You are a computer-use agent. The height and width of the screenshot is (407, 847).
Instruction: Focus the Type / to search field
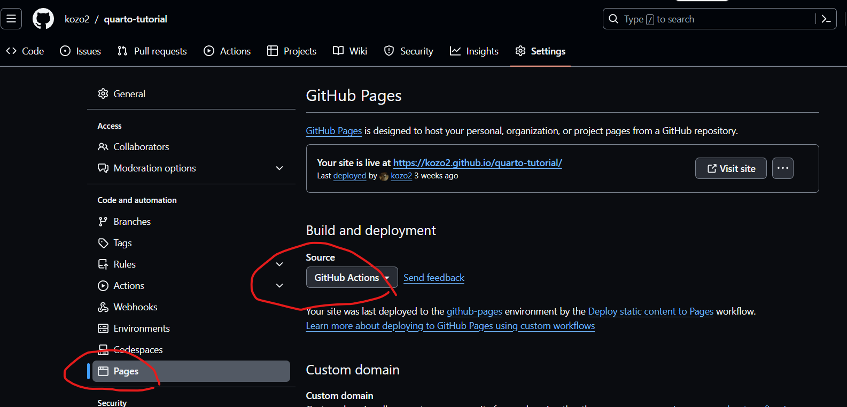719,19
